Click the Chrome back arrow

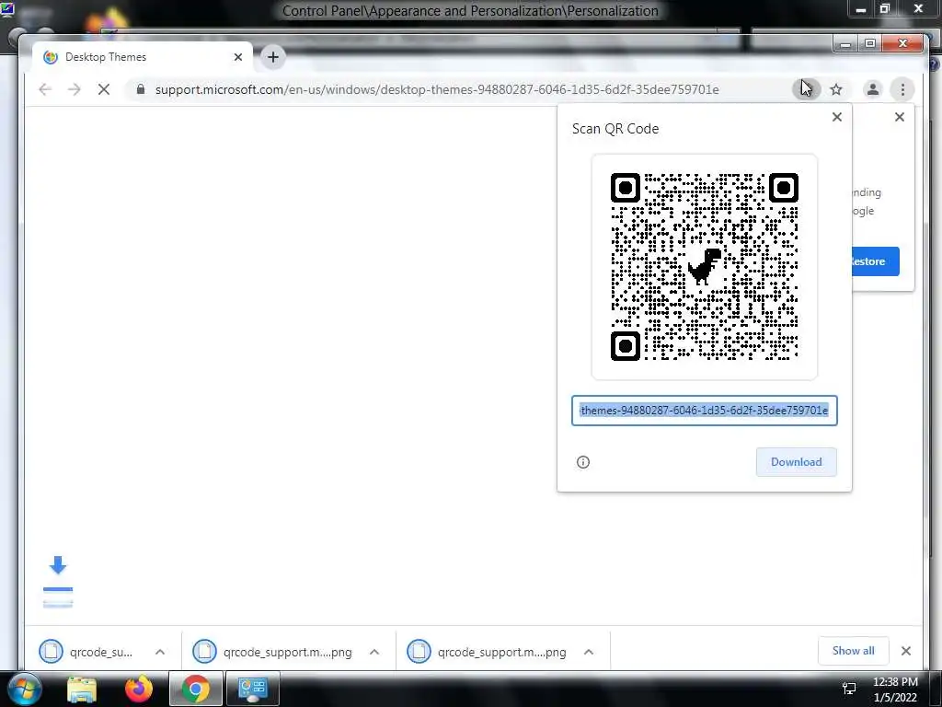45,89
